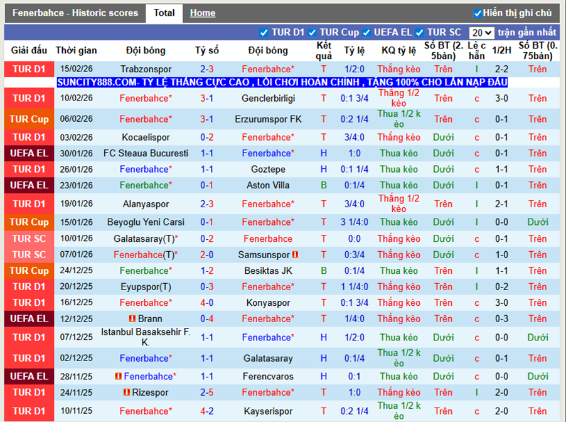Uncheck the TUR SC filter checkbox
566x422 pixels.
coord(419,33)
